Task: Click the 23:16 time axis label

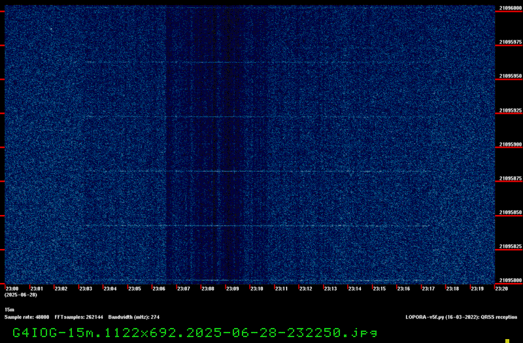Action: 404,289
